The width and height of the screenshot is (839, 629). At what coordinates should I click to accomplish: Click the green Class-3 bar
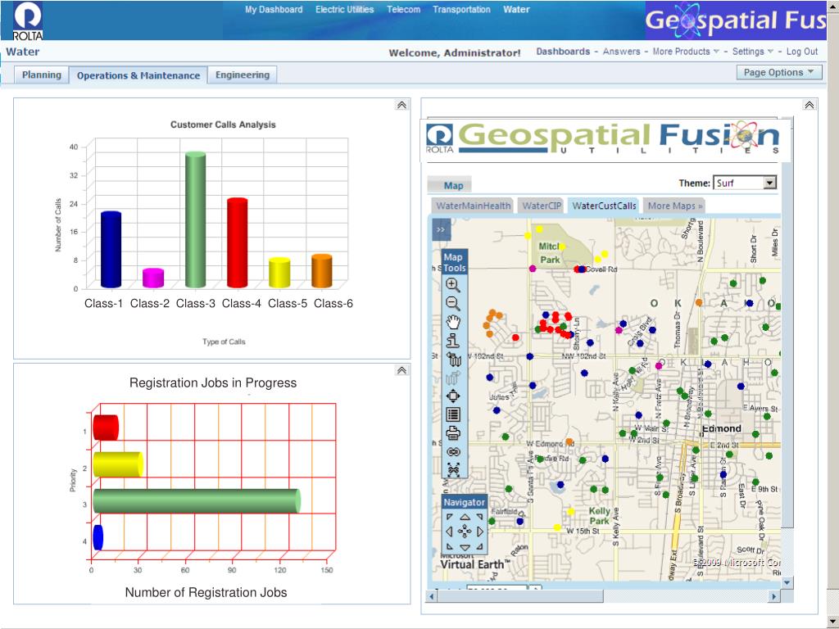(x=195, y=219)
